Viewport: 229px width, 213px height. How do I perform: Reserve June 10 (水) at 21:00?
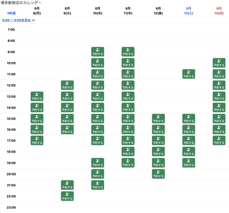point(98,185)
